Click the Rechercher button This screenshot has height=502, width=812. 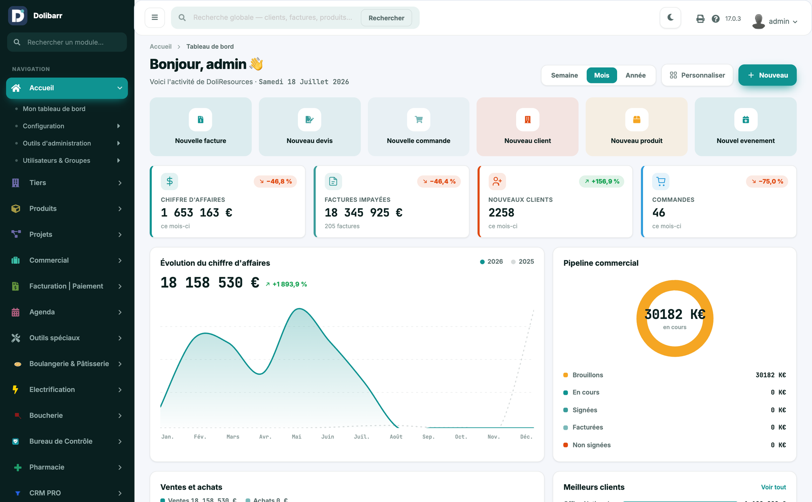386,18
